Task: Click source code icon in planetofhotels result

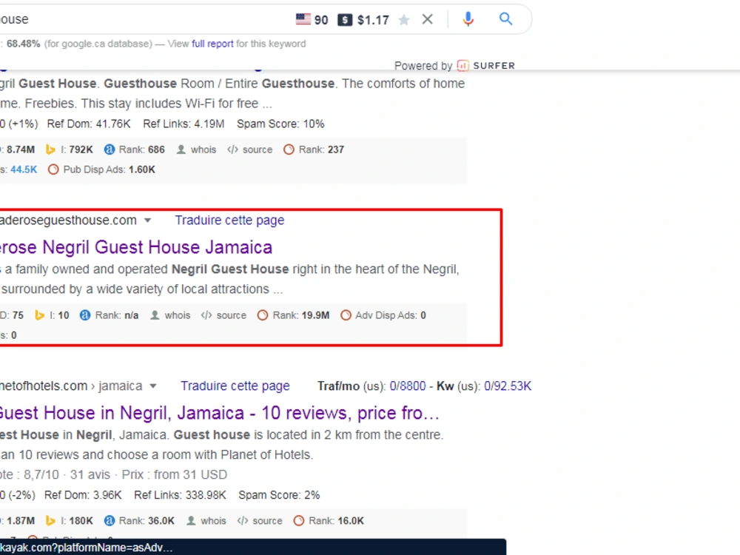Action: 243,521
